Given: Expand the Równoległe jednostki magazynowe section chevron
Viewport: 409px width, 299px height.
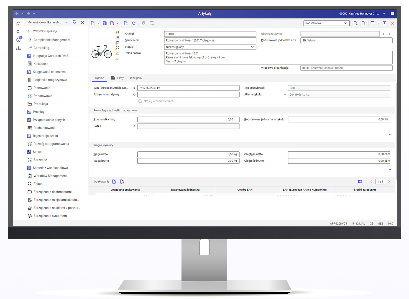Looking at the screenshot, I should pyautogui.click(x=390, y=135).
